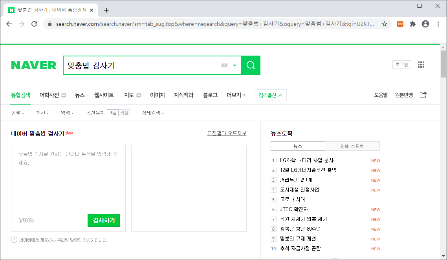The height and width of the screenshot is (260, 447).
Task: Open Chrome three-dot menu
Action: [x=438, y=24]
